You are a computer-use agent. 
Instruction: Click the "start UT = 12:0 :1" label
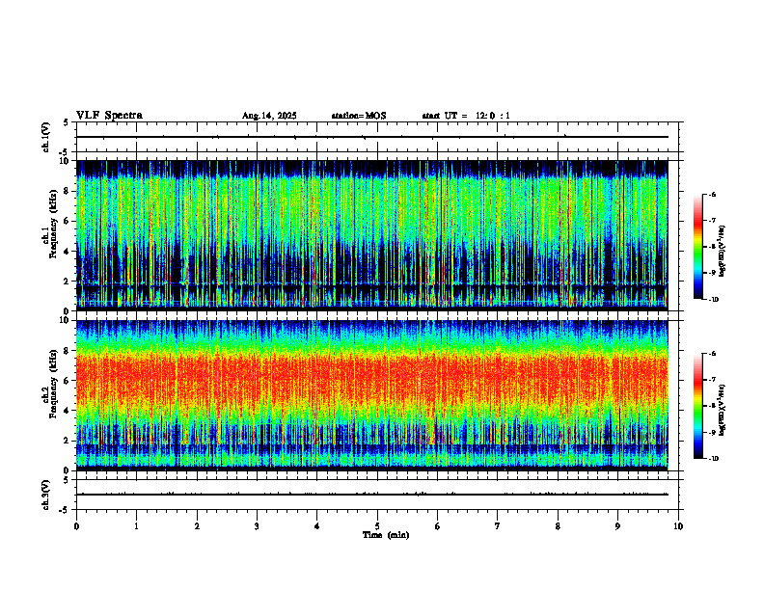tap(466, 116)
